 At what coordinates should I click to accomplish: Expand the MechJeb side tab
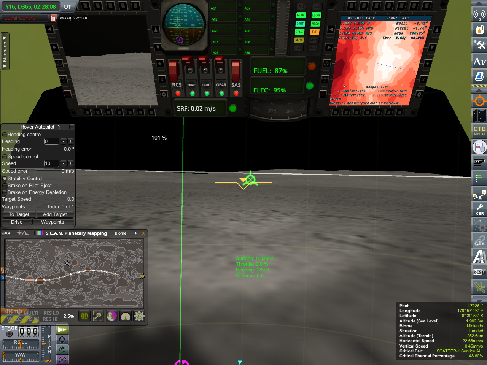point(5,51)
